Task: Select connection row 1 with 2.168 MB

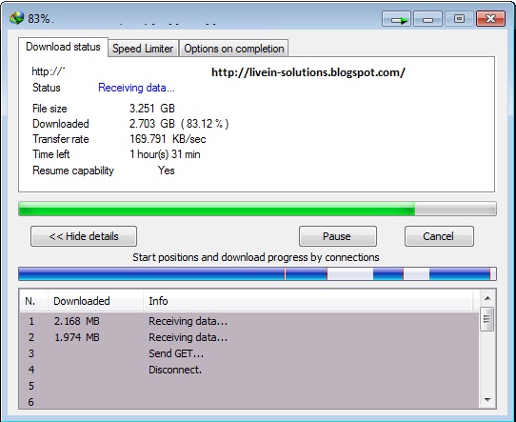Action: (249, 321)
